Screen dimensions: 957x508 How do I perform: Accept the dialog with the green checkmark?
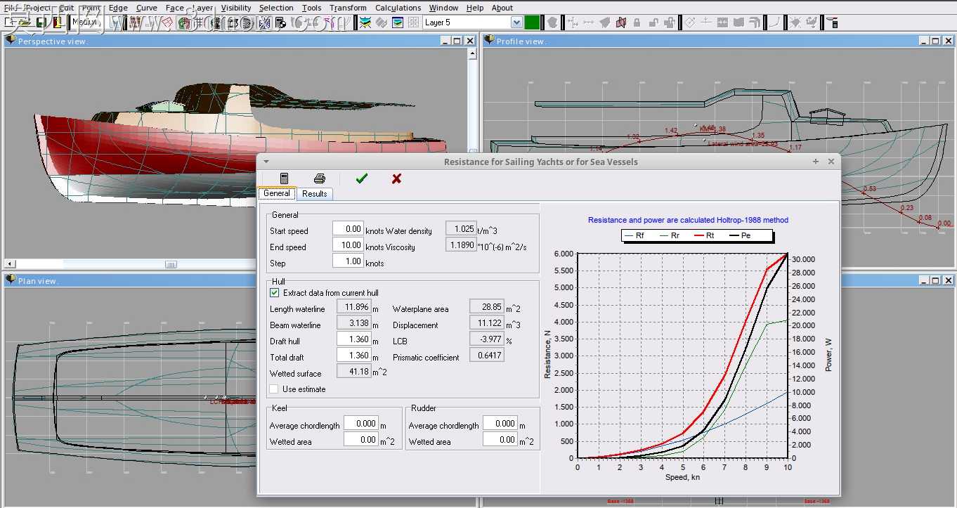tap(361, 178)
